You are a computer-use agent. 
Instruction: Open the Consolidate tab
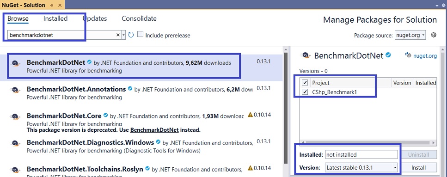coord(139,18)
